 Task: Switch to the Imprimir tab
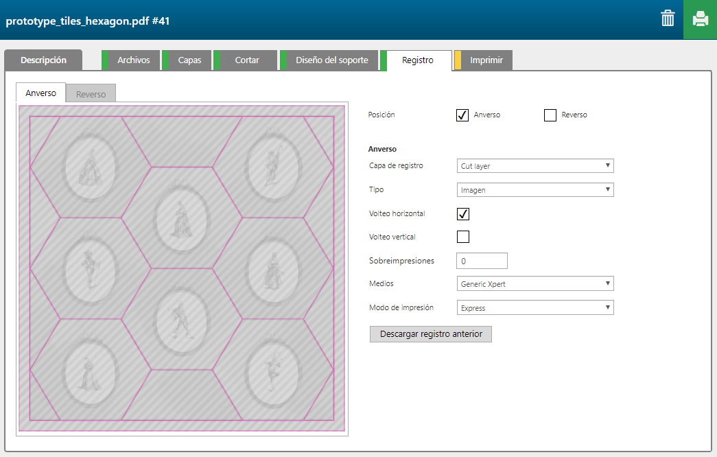(x=486, y=60)
